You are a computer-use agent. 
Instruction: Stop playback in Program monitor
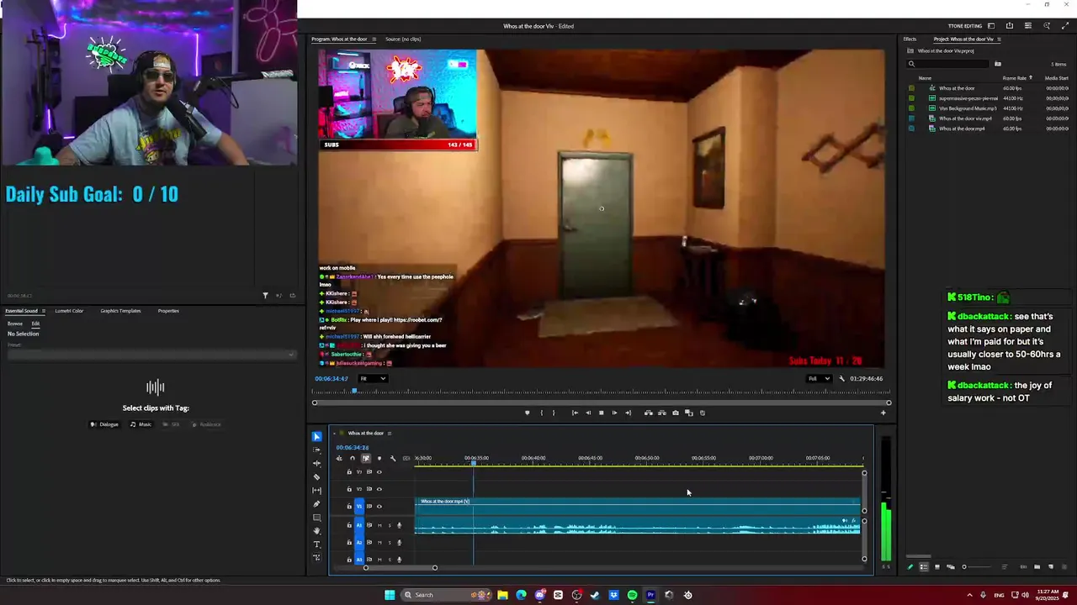tap(601, 413)
